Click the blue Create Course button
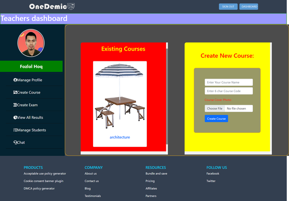Viewport: 289px width, 201px height. [216, 119]
